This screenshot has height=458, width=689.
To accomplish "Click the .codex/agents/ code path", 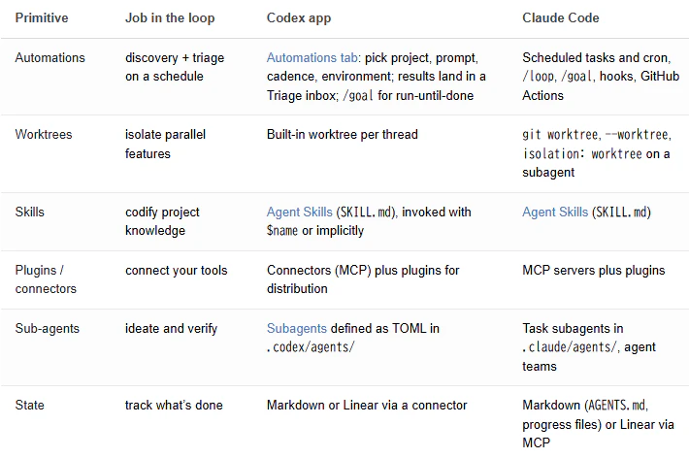I will tap(311, 346).
